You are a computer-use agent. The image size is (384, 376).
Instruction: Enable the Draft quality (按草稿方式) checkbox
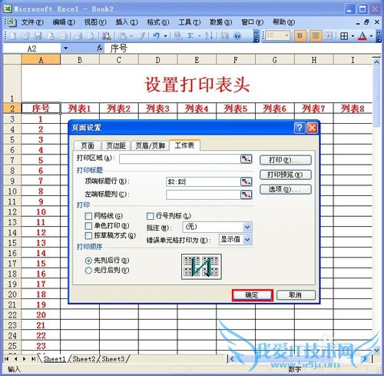pyautogui.click(x=88, y=235)
